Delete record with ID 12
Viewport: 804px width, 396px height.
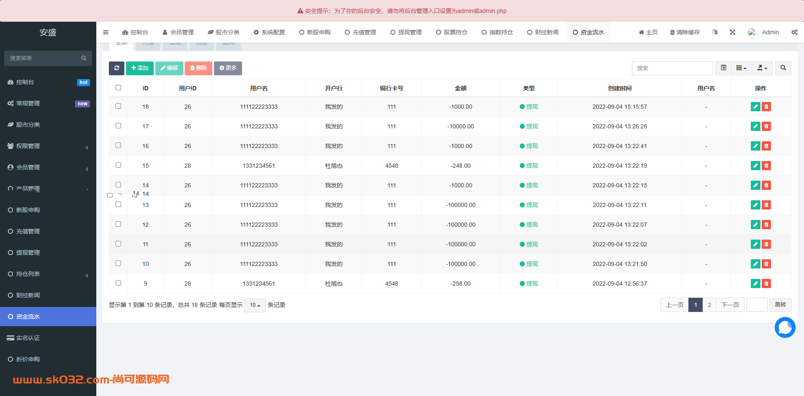(766, 225)
